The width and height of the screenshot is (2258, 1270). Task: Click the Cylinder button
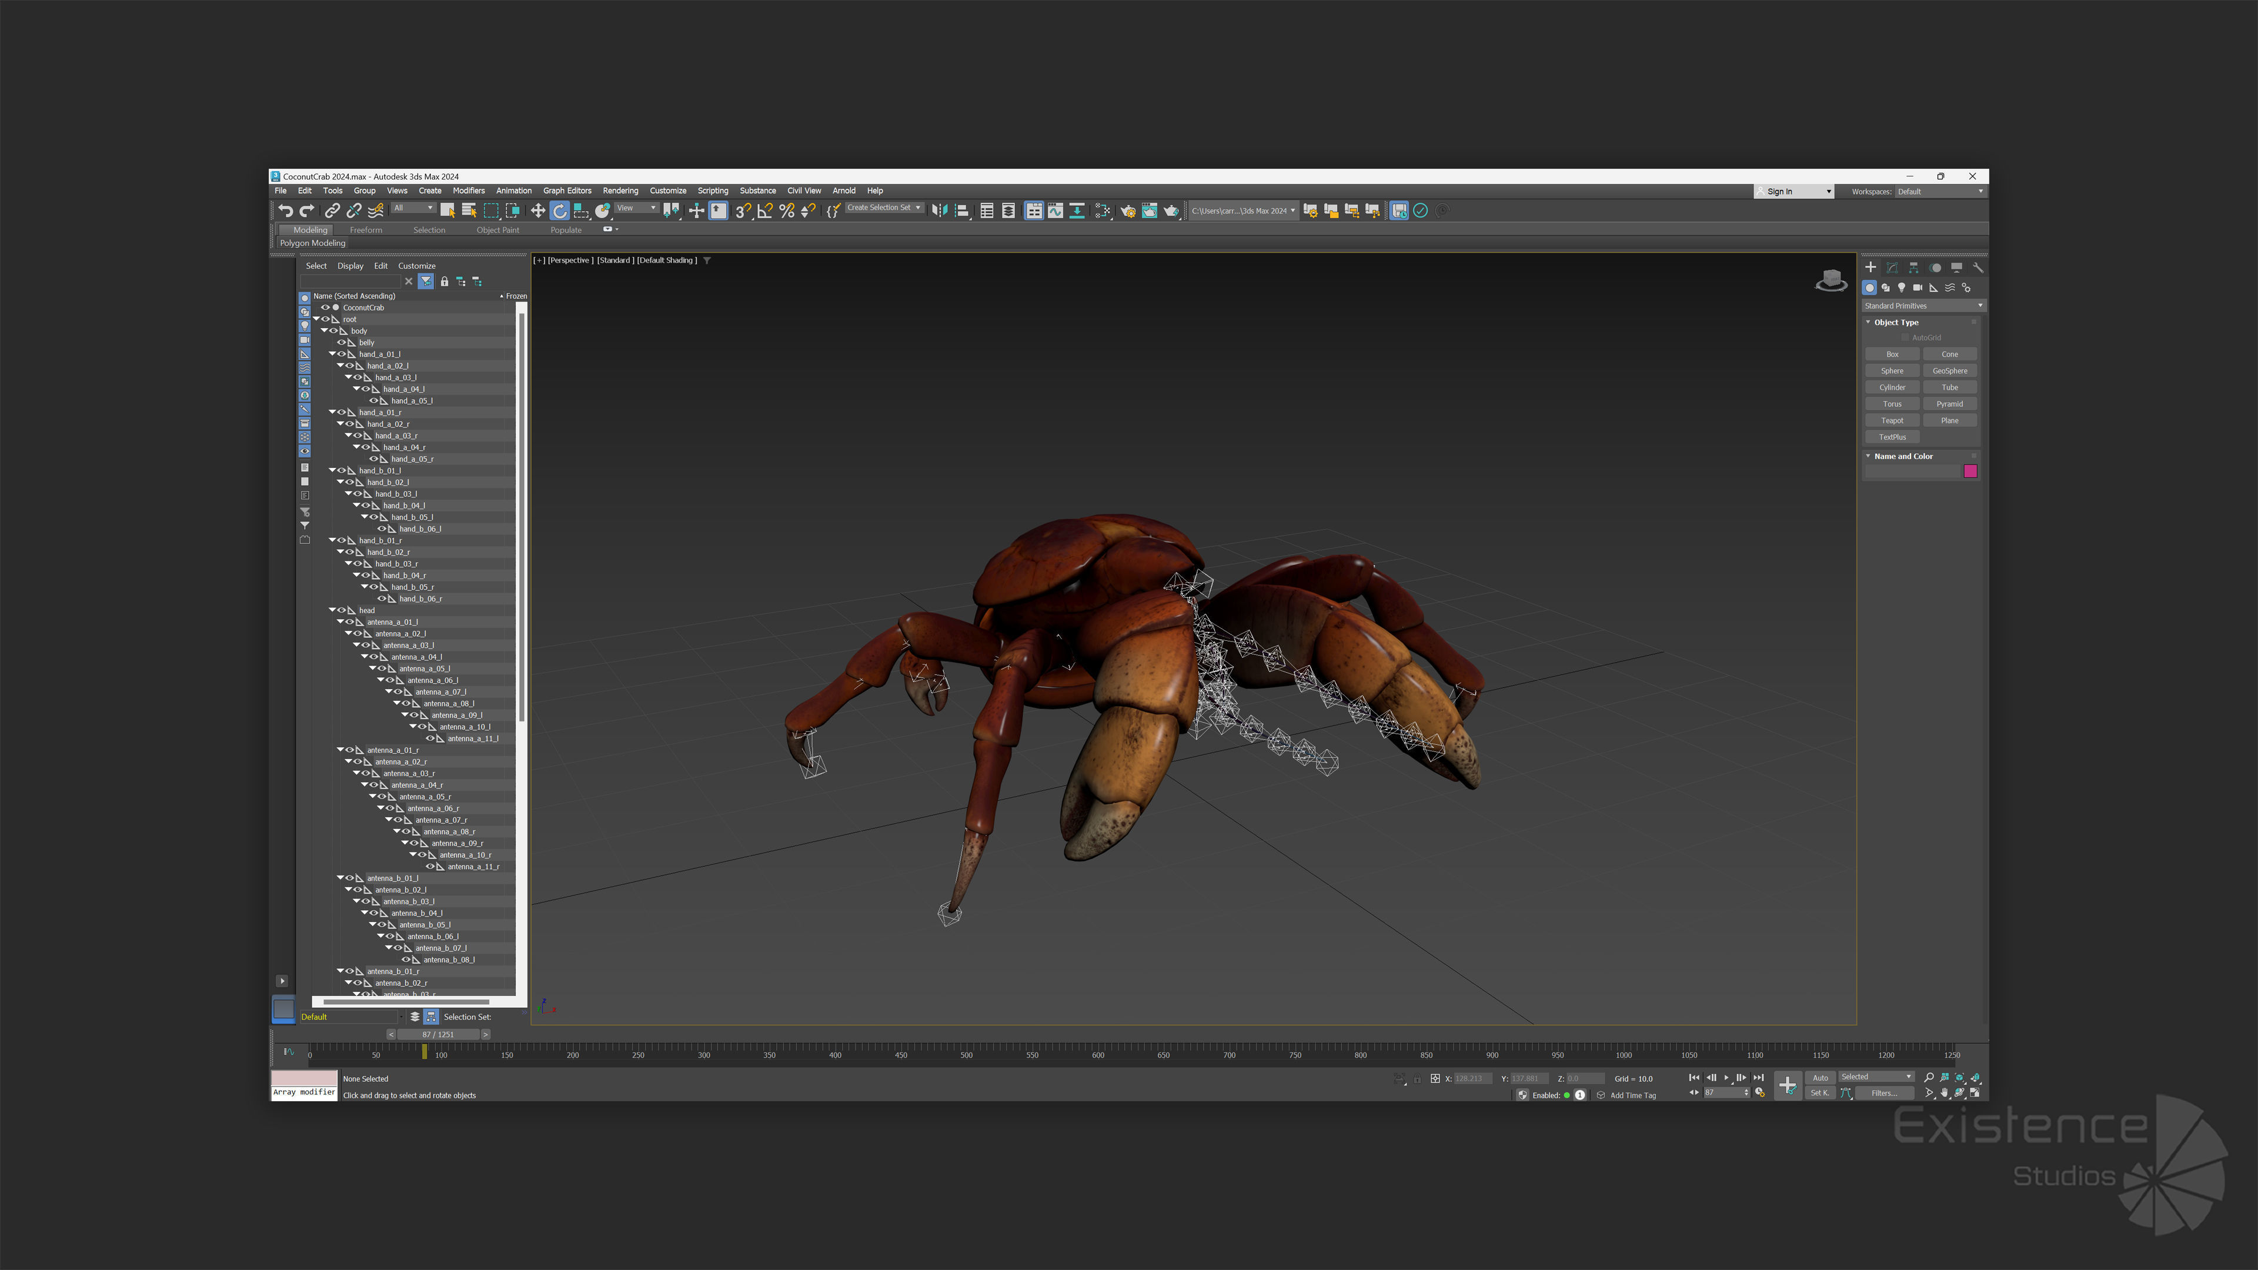pyautogui.click(x=1892, y=387)
